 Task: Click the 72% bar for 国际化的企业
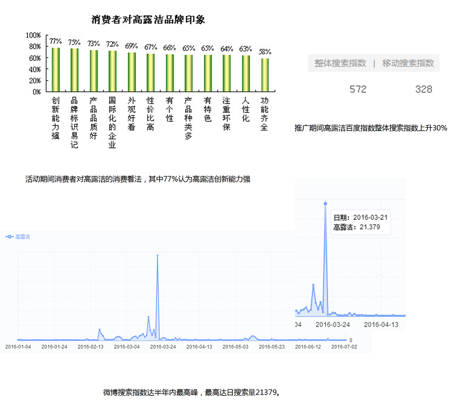coord(112,71)
